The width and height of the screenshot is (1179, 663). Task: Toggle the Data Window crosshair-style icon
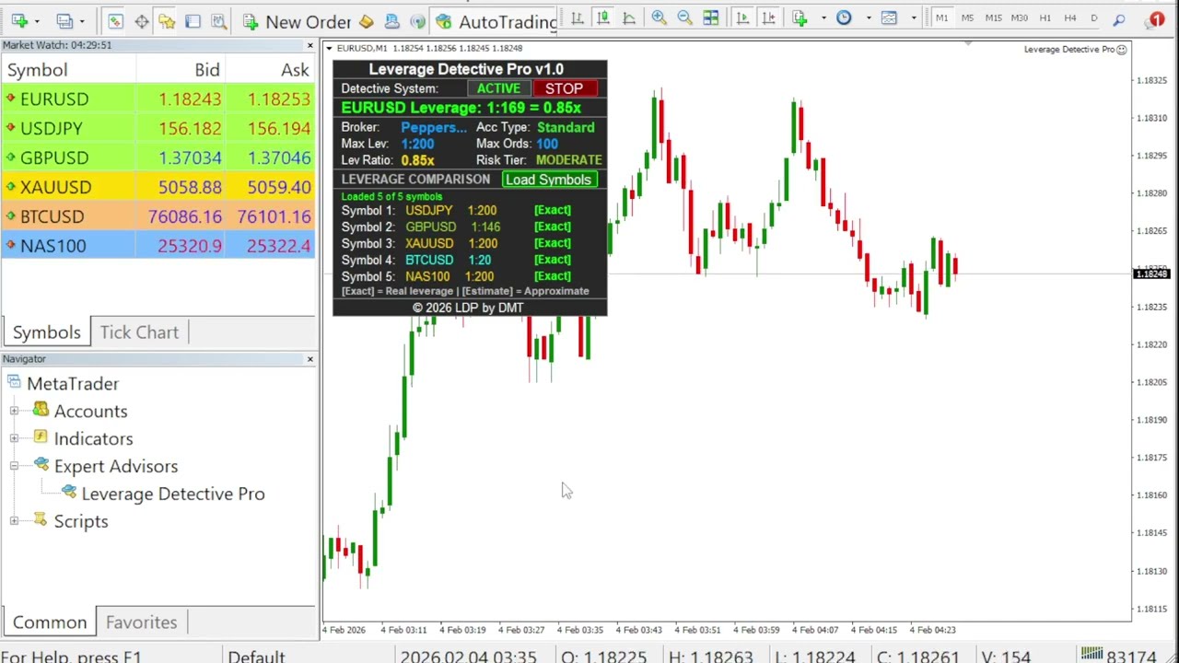pyautogui.click(x=141, y=20)
